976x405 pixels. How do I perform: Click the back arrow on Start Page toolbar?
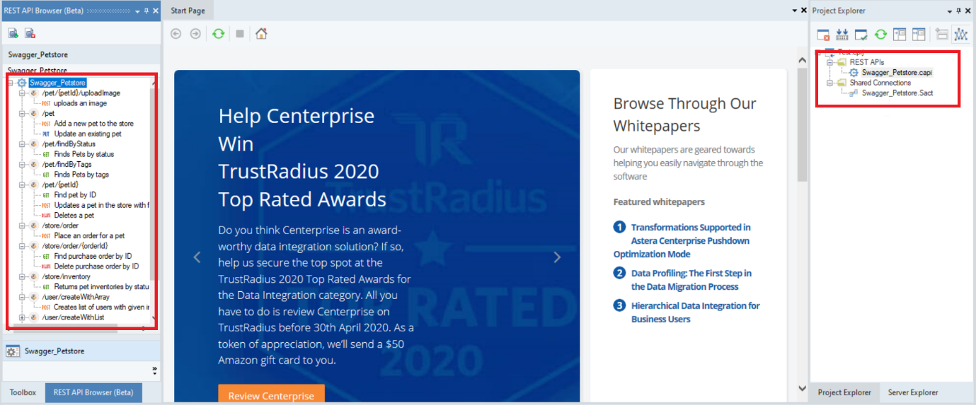[176, 33]
